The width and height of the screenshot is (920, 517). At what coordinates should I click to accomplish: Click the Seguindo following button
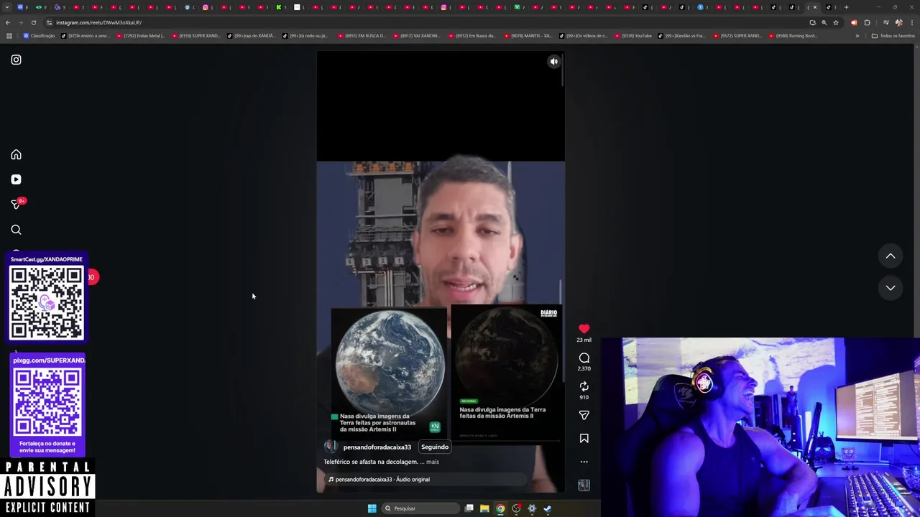[434, 447]
